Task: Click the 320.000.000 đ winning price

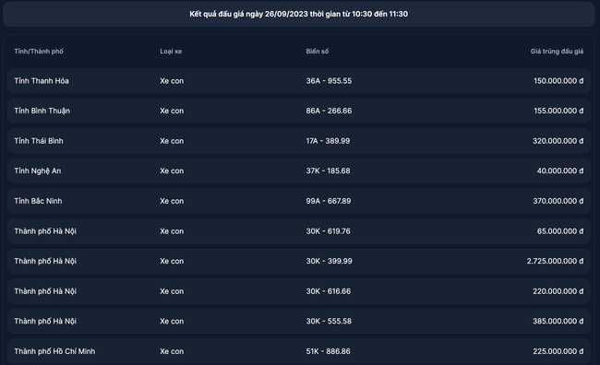Action: [x=558, y=141]
